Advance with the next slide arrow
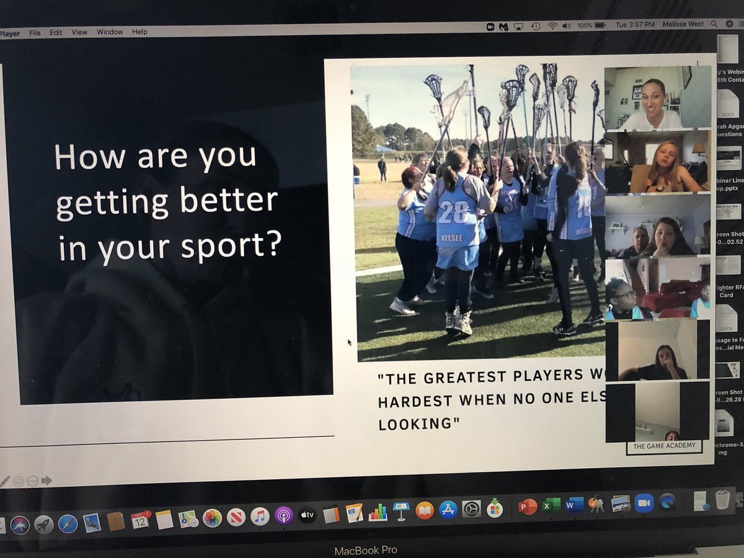This screenshot has width=744, height=558. pyautogui.click(x=46, y=480)
